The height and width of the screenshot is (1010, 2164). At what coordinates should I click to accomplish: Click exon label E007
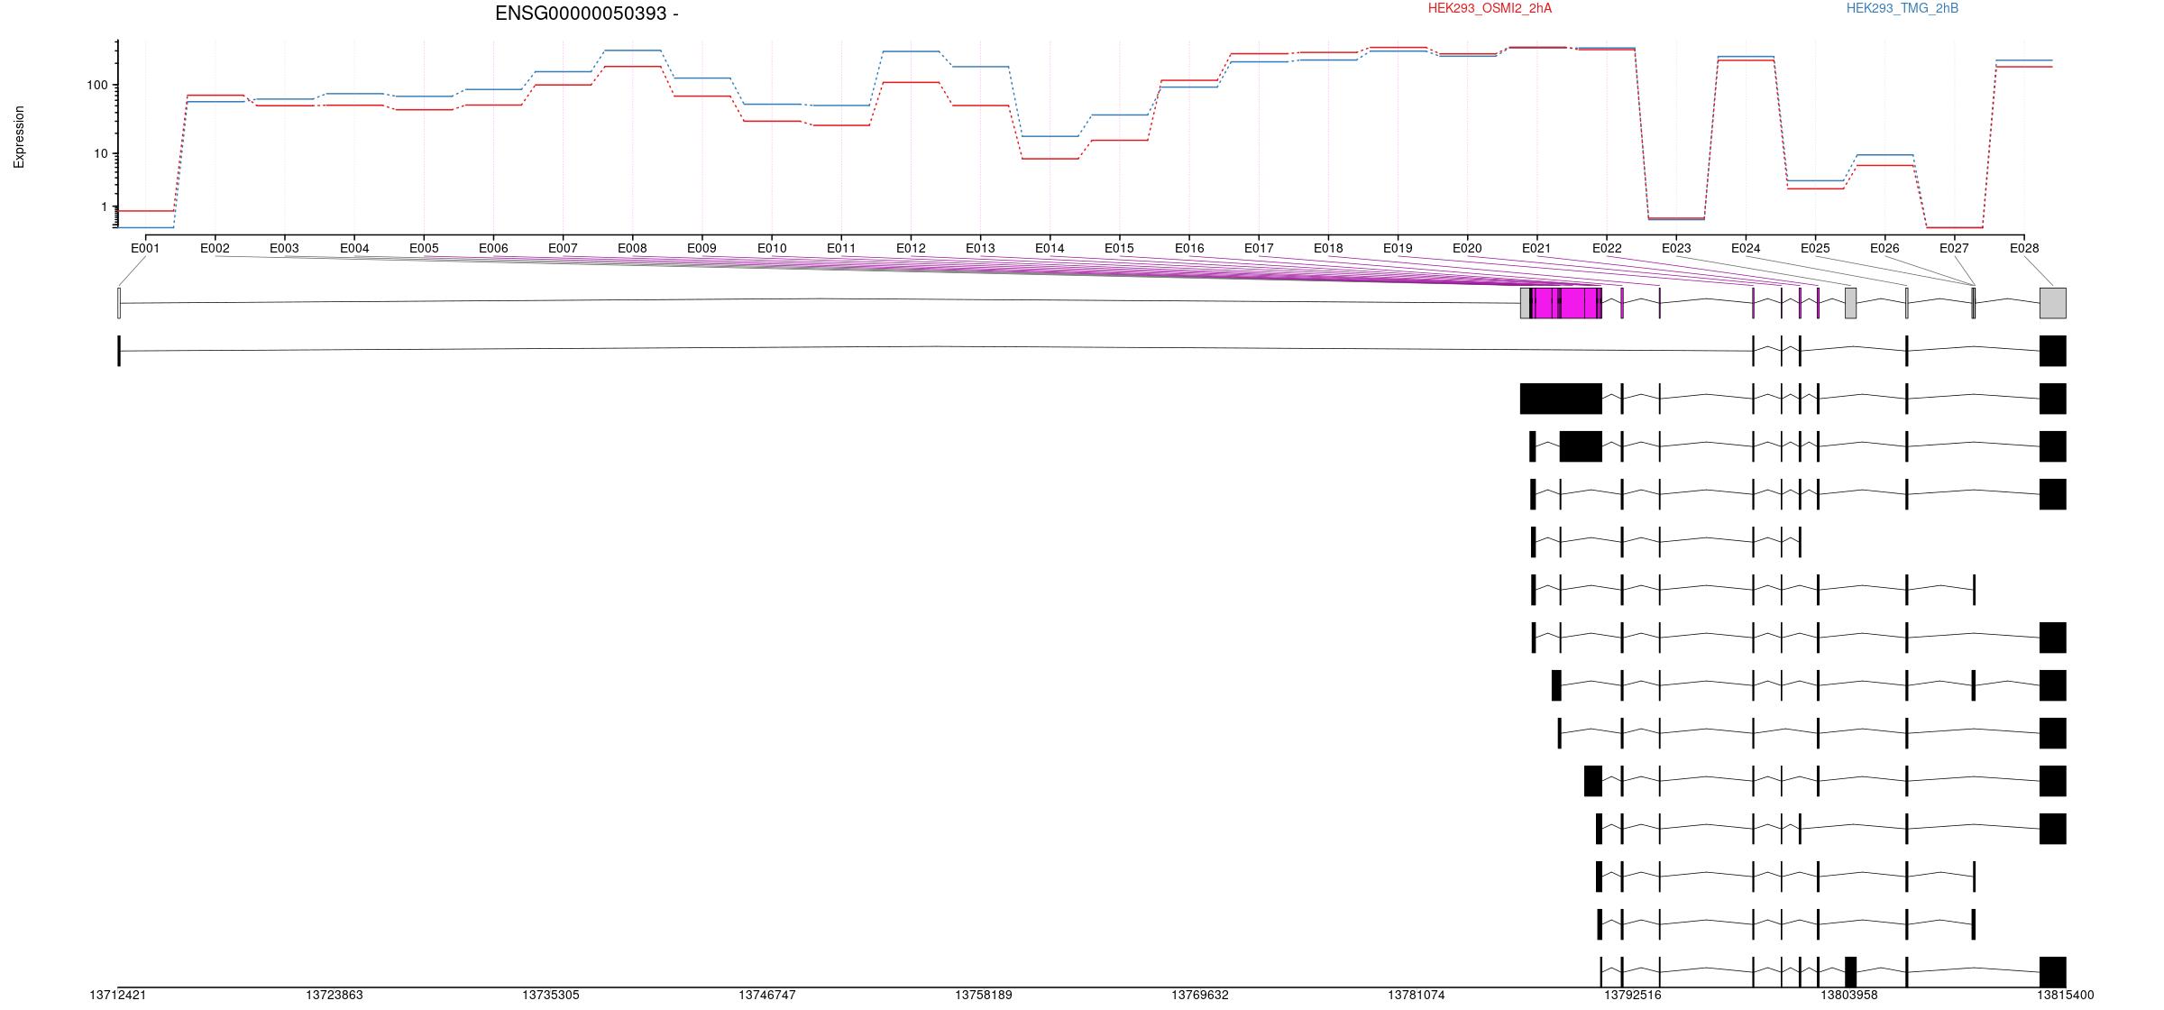coord(563,248)
